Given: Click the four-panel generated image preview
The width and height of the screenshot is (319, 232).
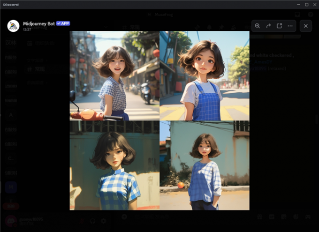Looking at the screenshot, I should [159, 120].
